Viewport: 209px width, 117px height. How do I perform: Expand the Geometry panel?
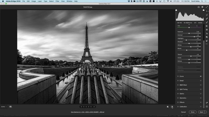[x=178, y=98]
